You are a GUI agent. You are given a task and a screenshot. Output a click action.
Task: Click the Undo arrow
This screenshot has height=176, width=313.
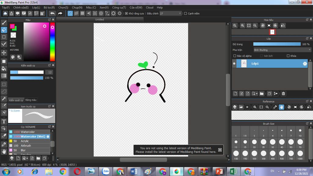click(x=52, y=13)
